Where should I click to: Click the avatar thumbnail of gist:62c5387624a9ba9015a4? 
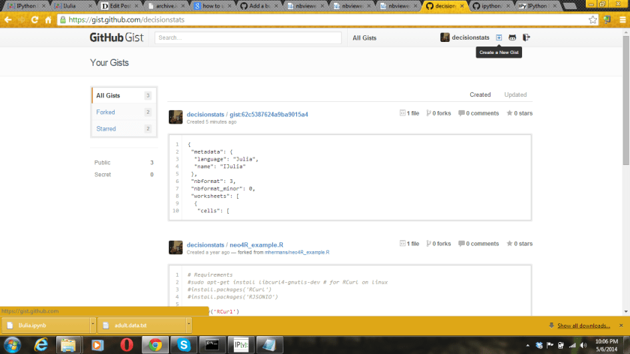pos(175,117)
